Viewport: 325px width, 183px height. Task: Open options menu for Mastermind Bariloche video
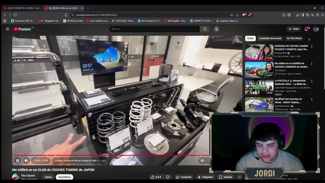coord(312,81)
